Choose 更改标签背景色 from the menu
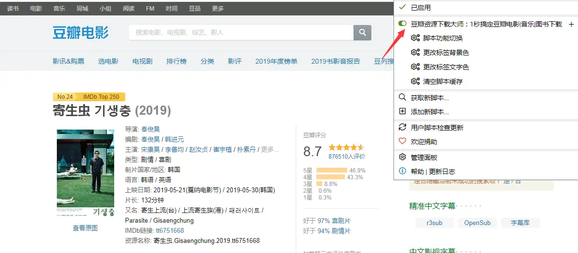The width and height of the screenshot is (578, 253). coord(446,53)
